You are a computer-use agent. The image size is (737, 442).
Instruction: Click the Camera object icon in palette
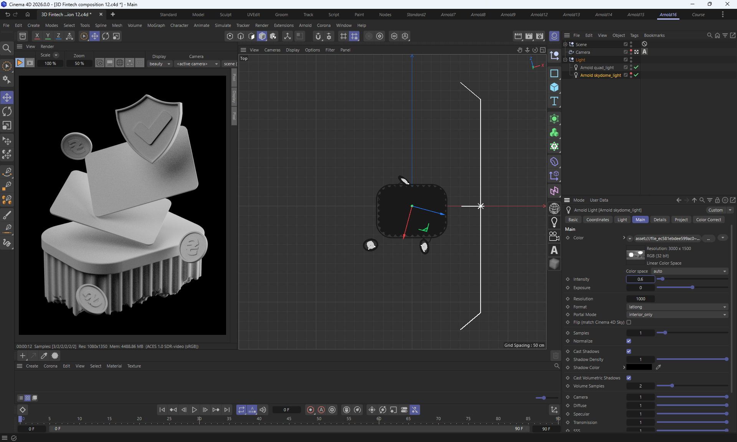click(x=554, y=236)
